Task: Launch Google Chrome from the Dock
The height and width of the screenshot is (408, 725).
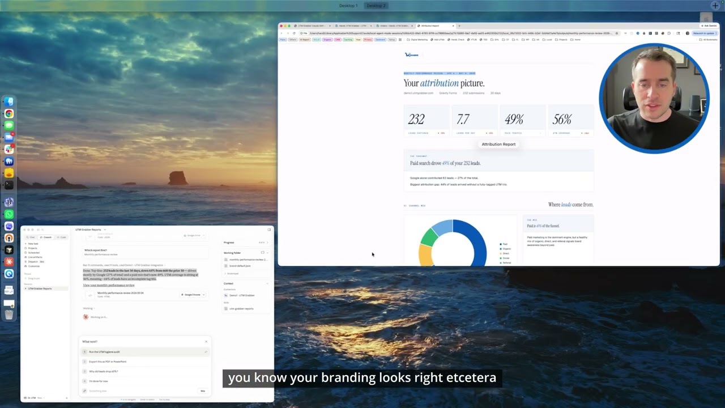Action: [9, 114]
